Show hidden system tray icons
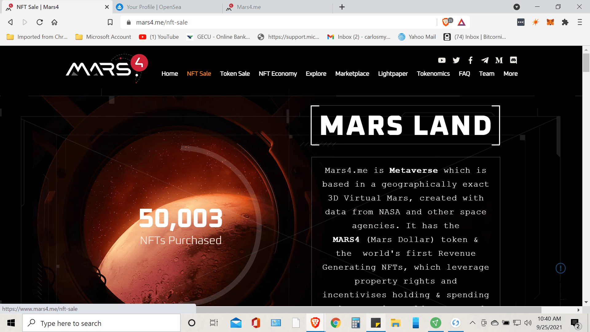The width and height of the screenshot is (590, 332). click(473, 323)
